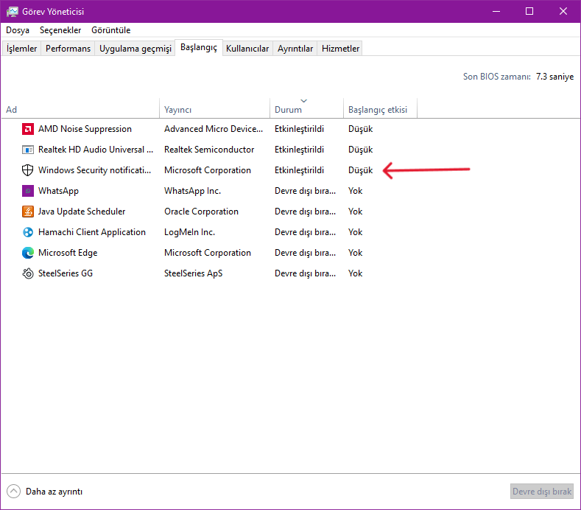Select the Hamachi Client Application row name
This screenshot has width=581, height=510.
92,232
